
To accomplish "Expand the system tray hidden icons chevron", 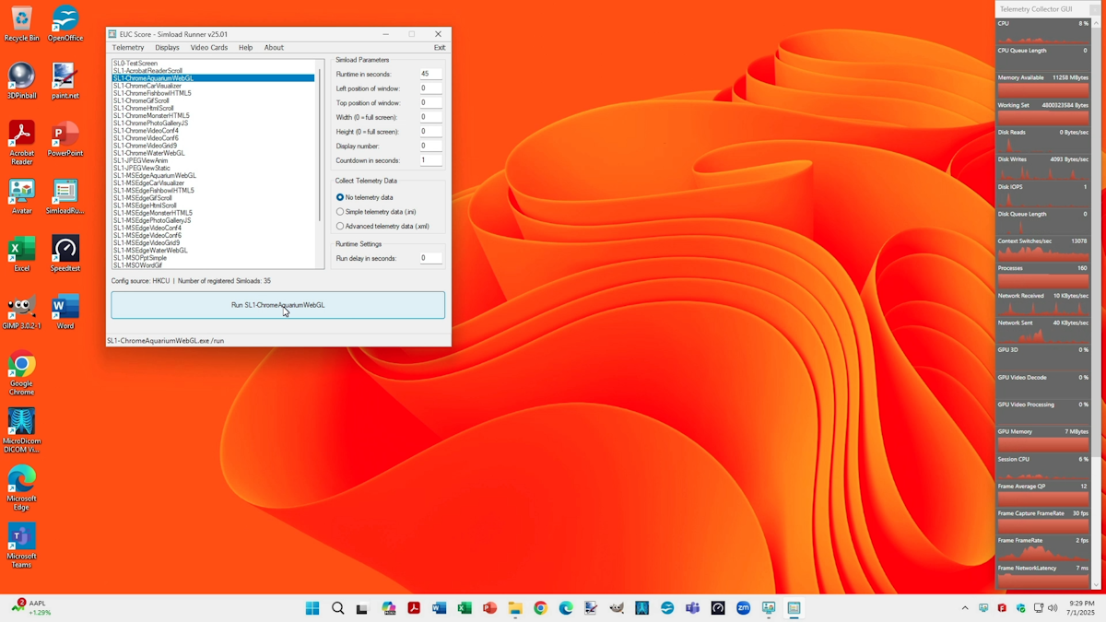I will pos(965,608).
